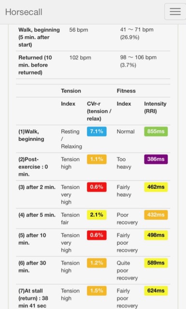The image size is (186, 309).
Task: Click the 624ms intensity badge at stall
Action: [156, 291]
